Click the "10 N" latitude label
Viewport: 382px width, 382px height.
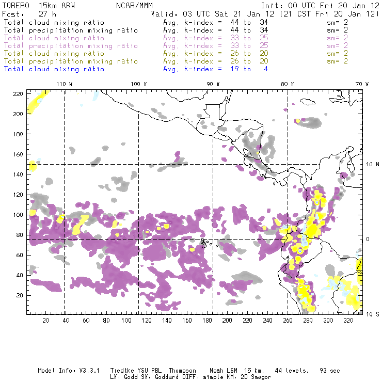coord(373,165)
